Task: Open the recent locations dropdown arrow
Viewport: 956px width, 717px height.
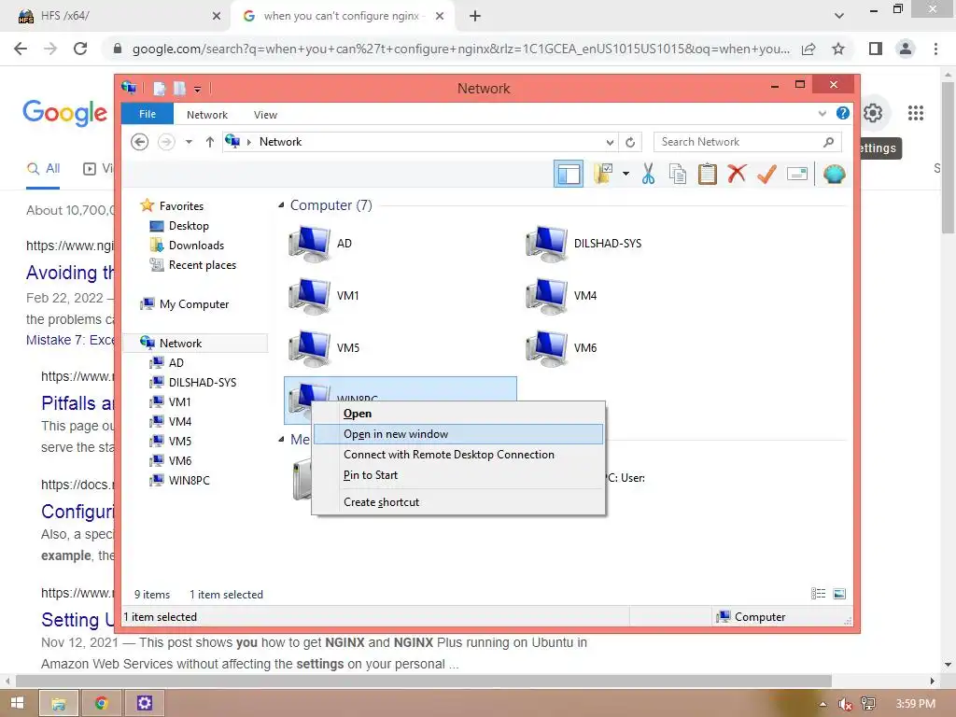Action: pos(189,142)
